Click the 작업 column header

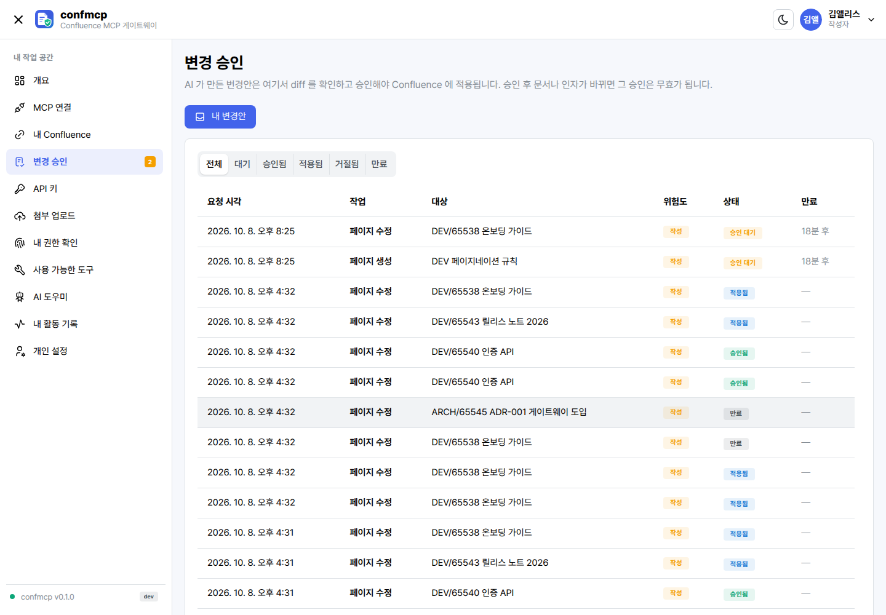(x=357, y=202)
